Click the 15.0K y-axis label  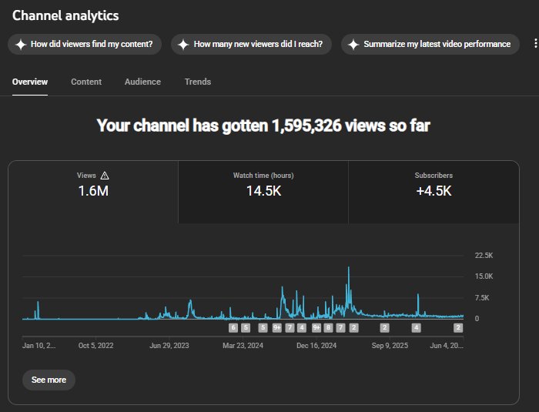tap(484, 276)
